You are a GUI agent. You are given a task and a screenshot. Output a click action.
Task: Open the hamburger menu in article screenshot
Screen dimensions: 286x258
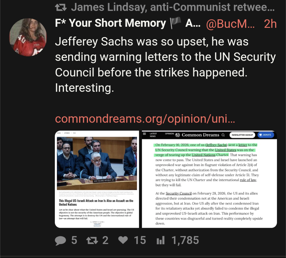(x=144, y=134)
